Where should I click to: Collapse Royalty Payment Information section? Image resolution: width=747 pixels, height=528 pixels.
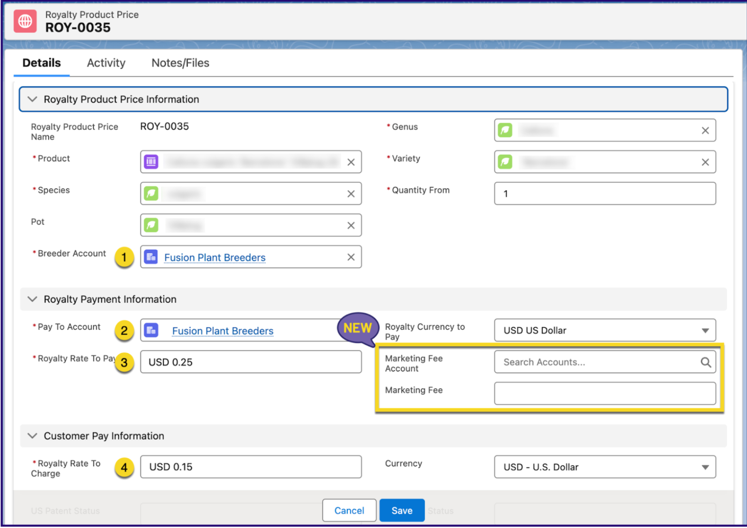[33, 299]
